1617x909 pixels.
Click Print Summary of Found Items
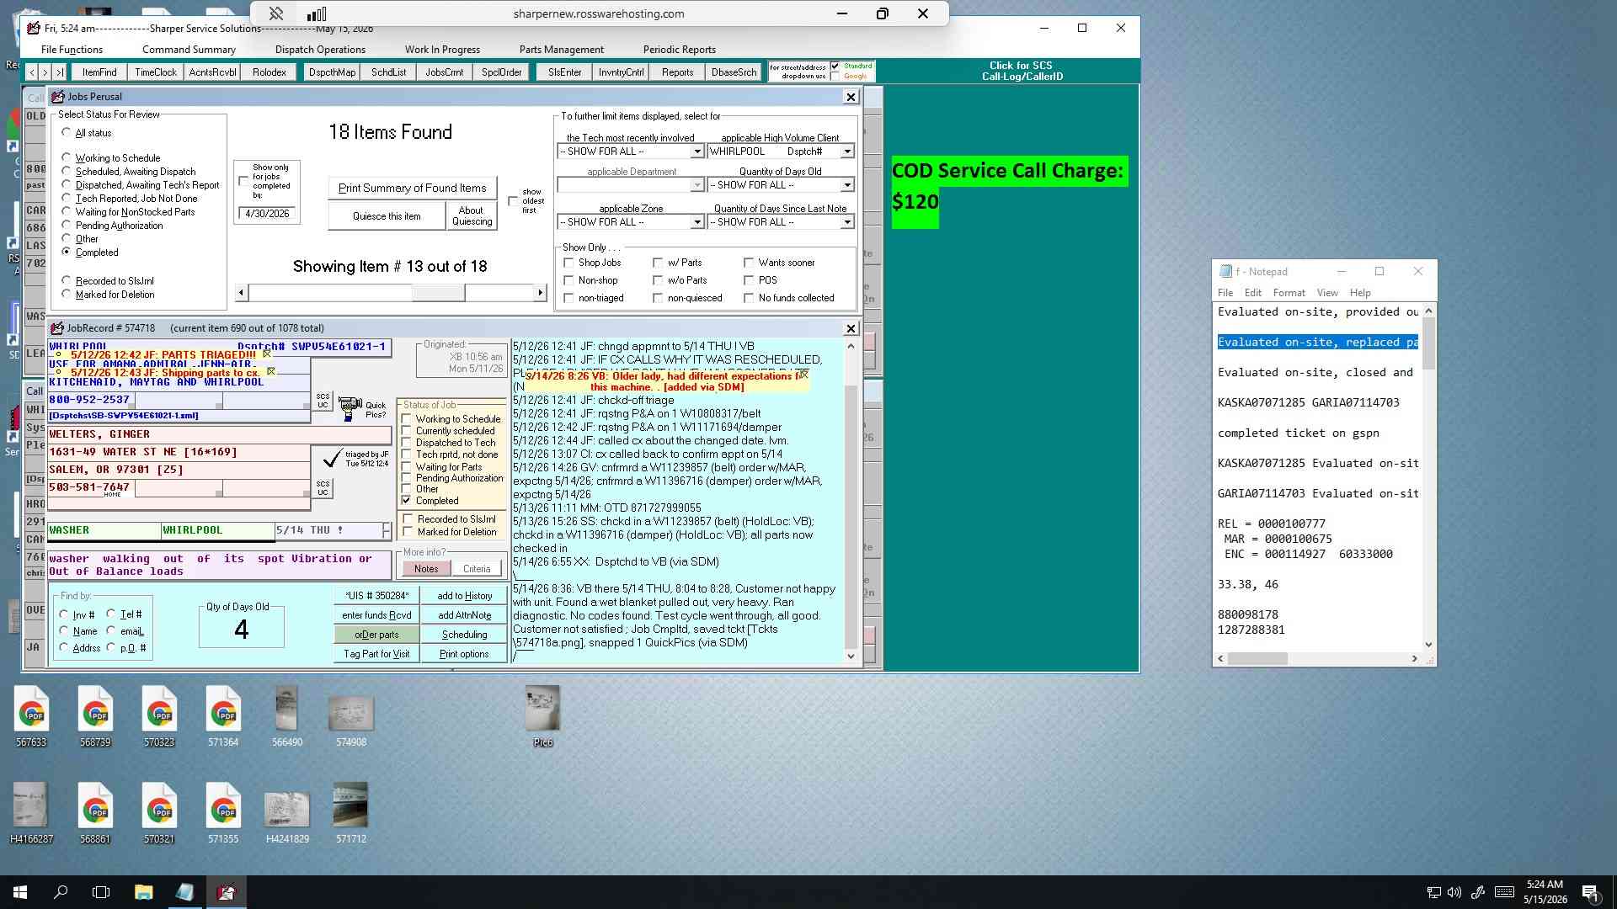coord(412,188)
